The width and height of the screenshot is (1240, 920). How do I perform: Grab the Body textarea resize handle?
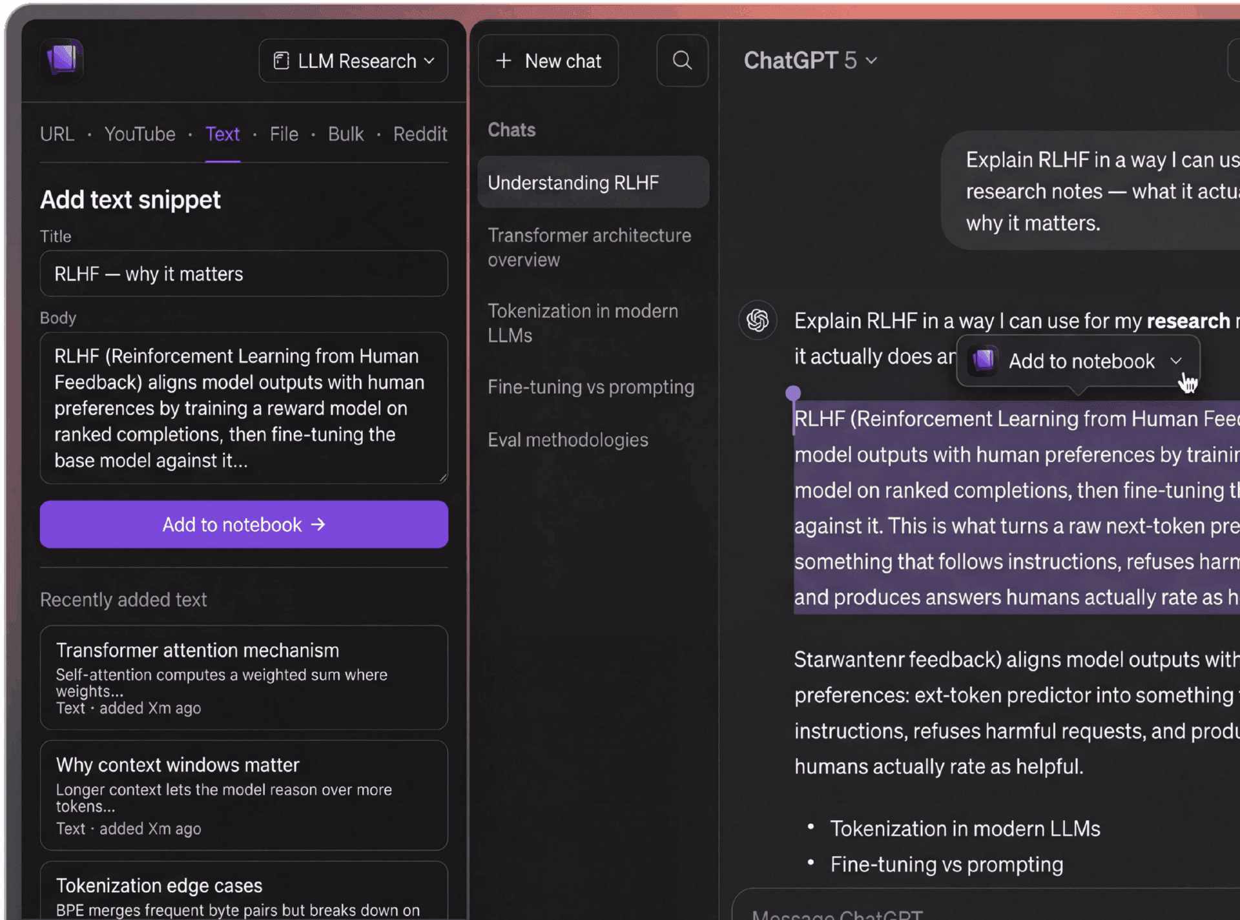[x=443, y=478]
